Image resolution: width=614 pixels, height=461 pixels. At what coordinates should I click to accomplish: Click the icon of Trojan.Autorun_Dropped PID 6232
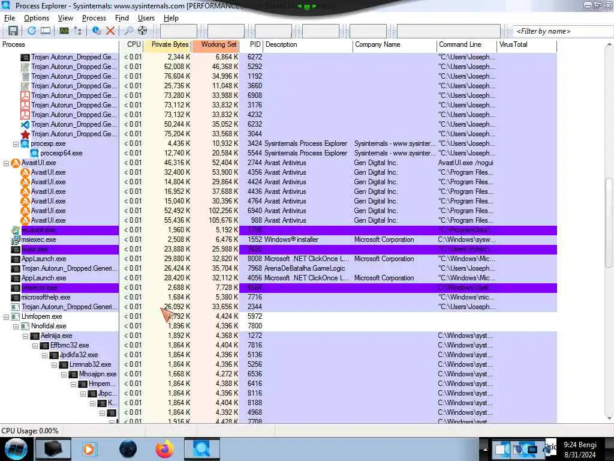(x=25, y=124)
